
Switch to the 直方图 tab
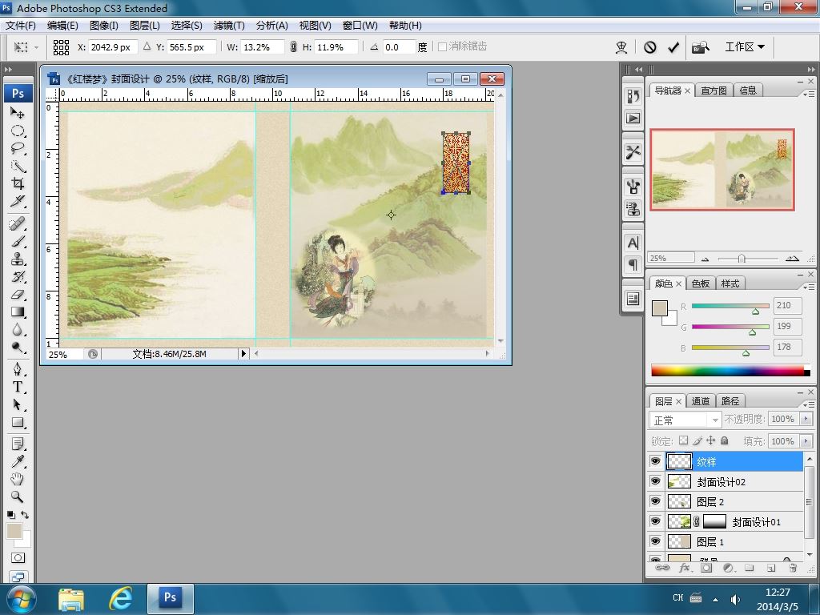click(713, 90)
